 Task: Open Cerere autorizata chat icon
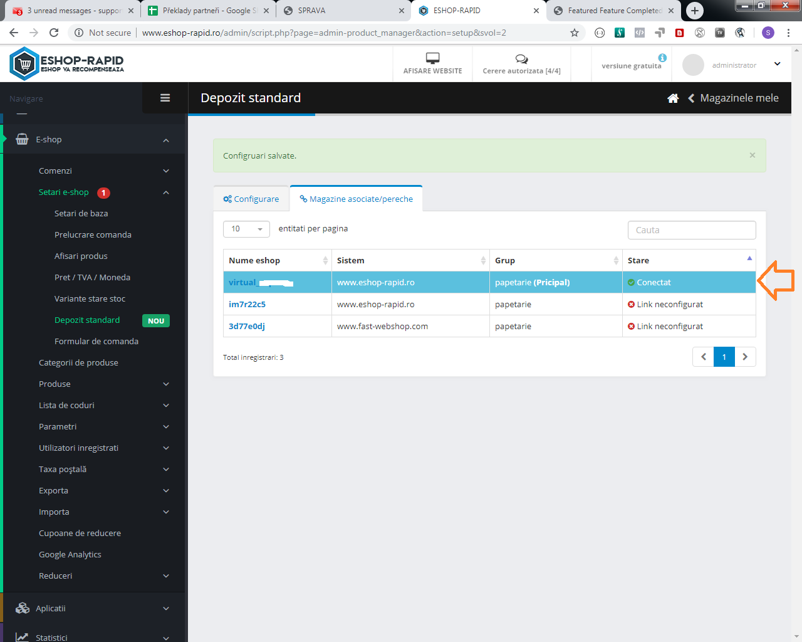click(521, 59)
